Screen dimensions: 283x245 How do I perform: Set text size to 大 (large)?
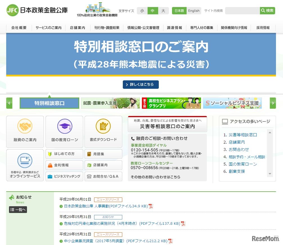(163, 10)
